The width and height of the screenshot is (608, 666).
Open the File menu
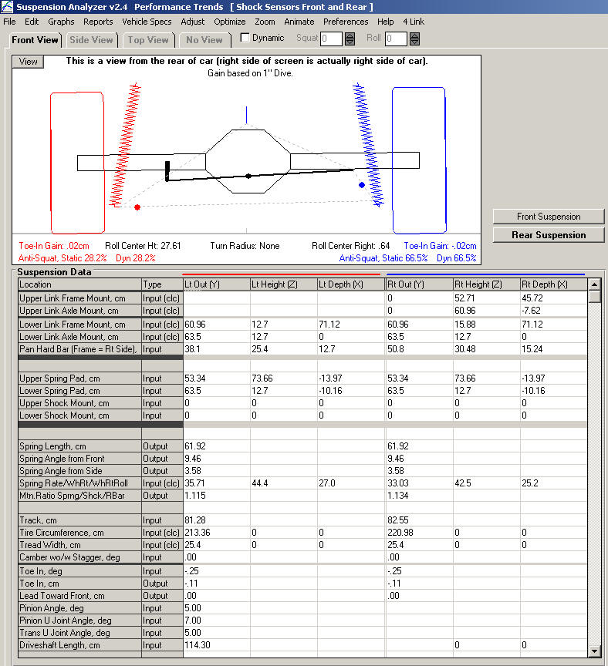click(9, 22)
